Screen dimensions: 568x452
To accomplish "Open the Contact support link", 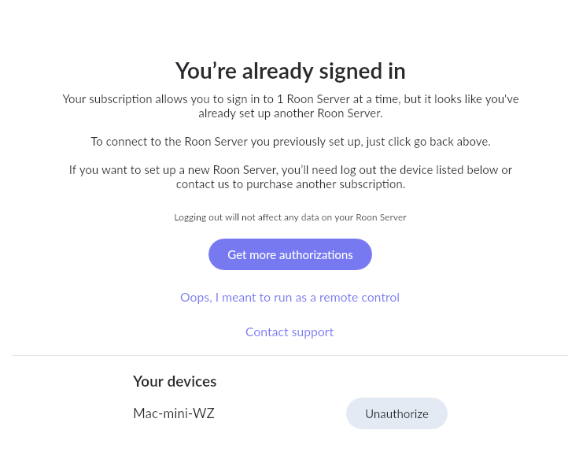I will pyautogui.click(x=290, y=332).
